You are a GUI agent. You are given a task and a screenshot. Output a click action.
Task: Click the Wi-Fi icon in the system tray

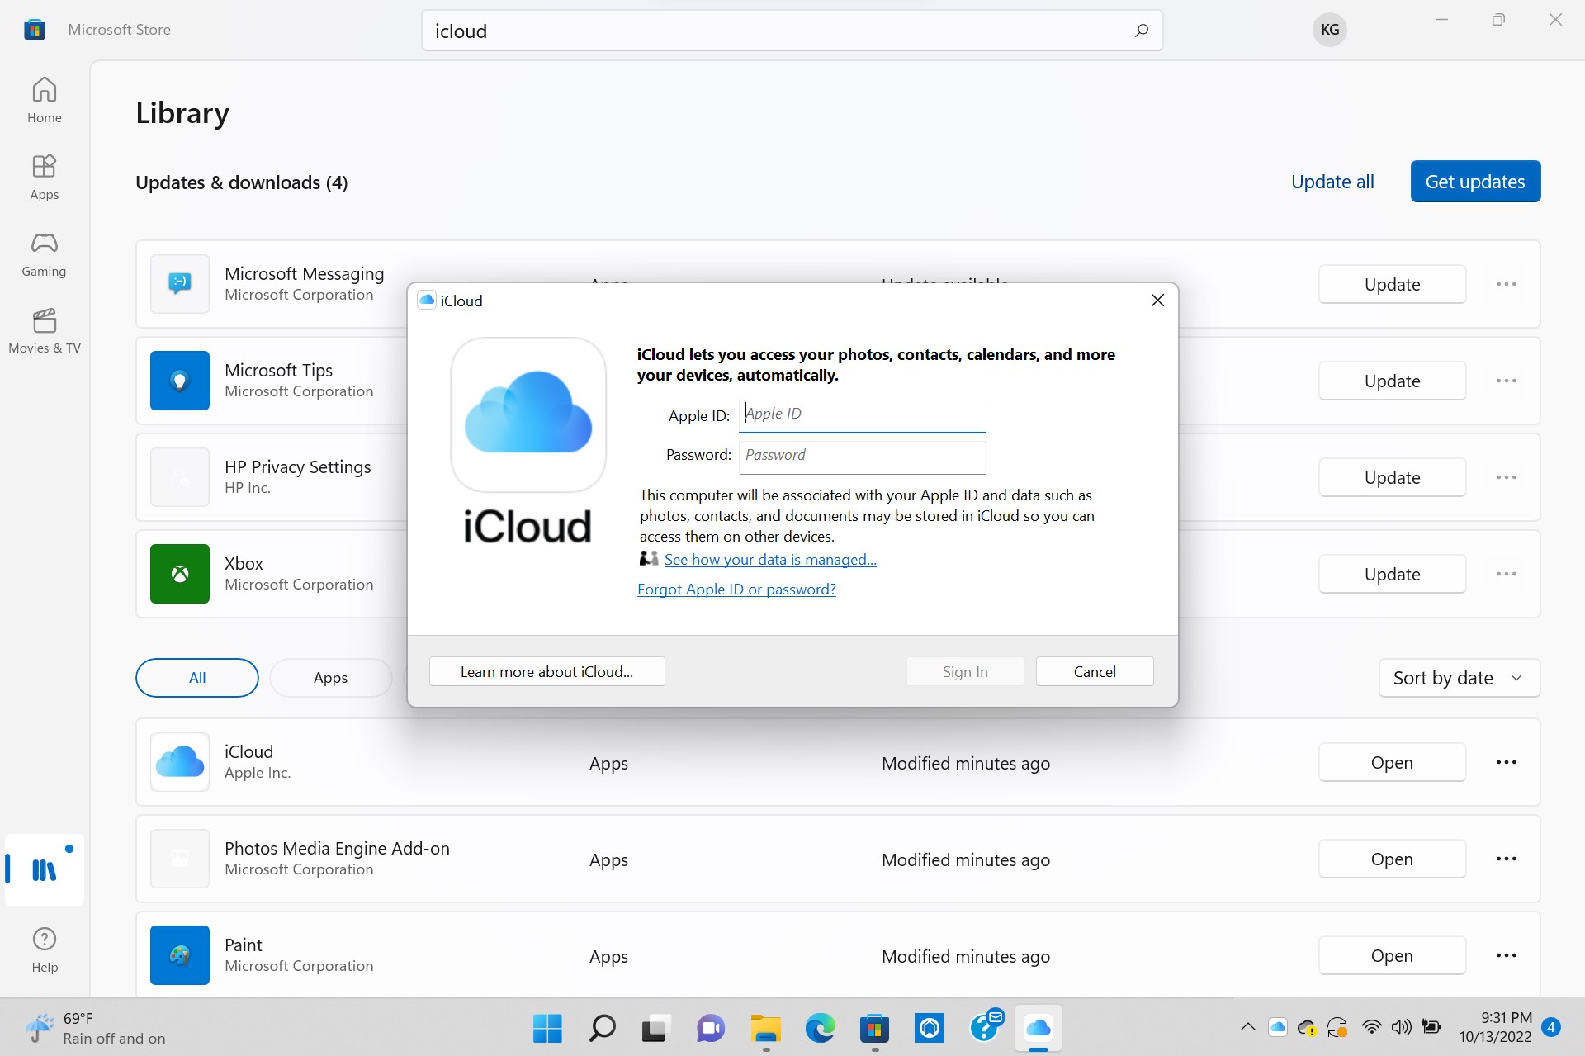pos(1371,1027)
